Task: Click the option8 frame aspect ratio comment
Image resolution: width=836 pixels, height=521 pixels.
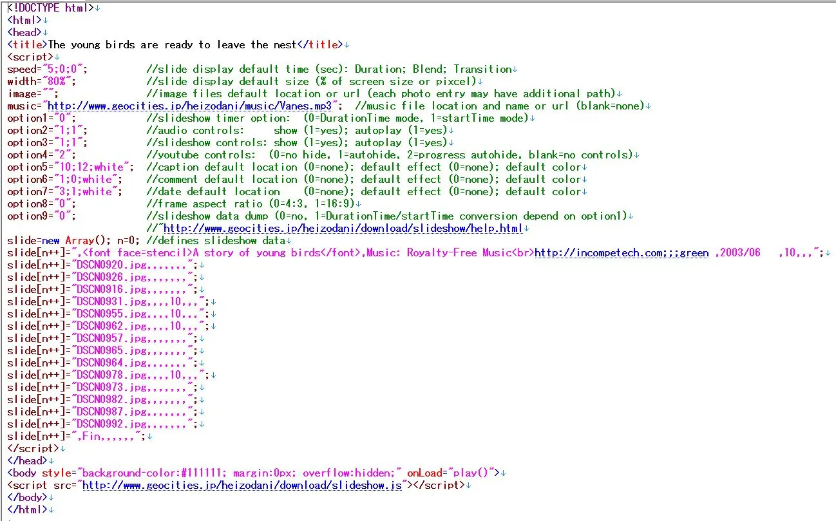Action: pos(250,204)
